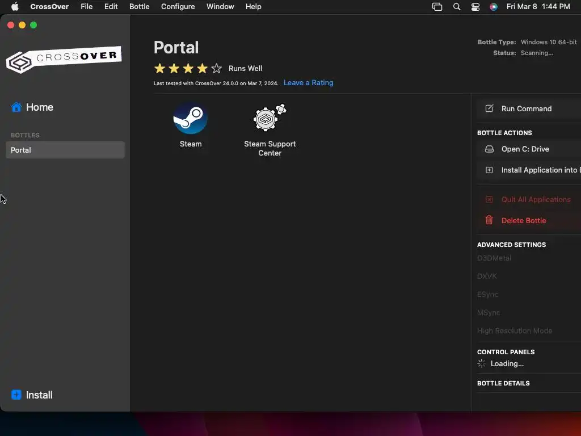Click the Run Command pencil icon
The width and height of the screenshot is (581, 436).
[489, 108]
